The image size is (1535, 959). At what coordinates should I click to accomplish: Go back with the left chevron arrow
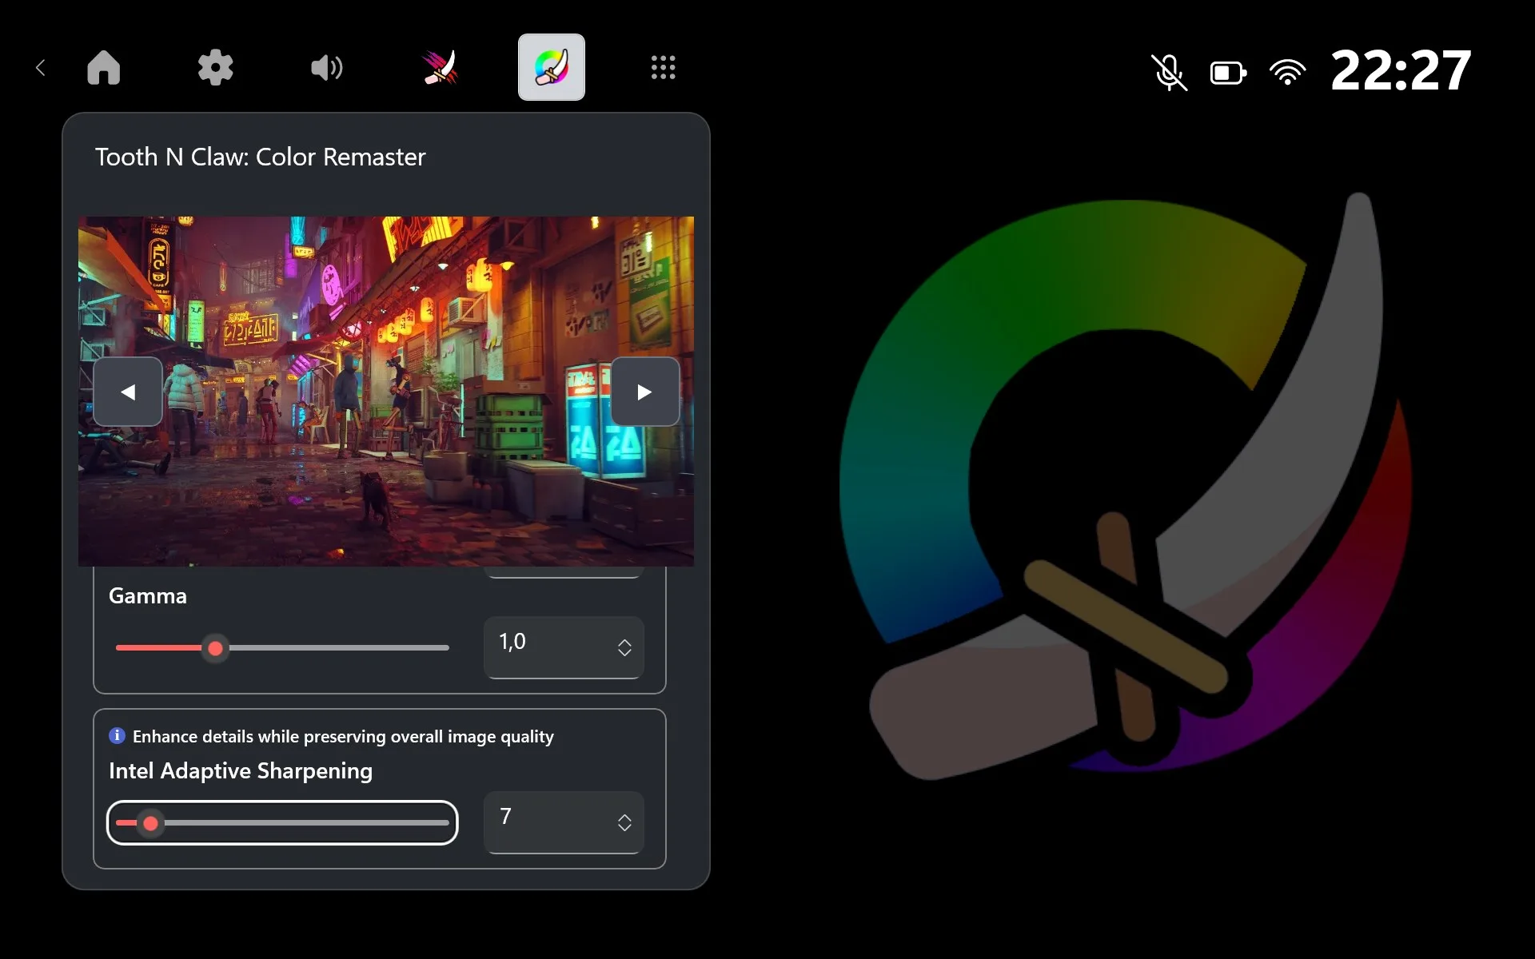tap(41, 68)
